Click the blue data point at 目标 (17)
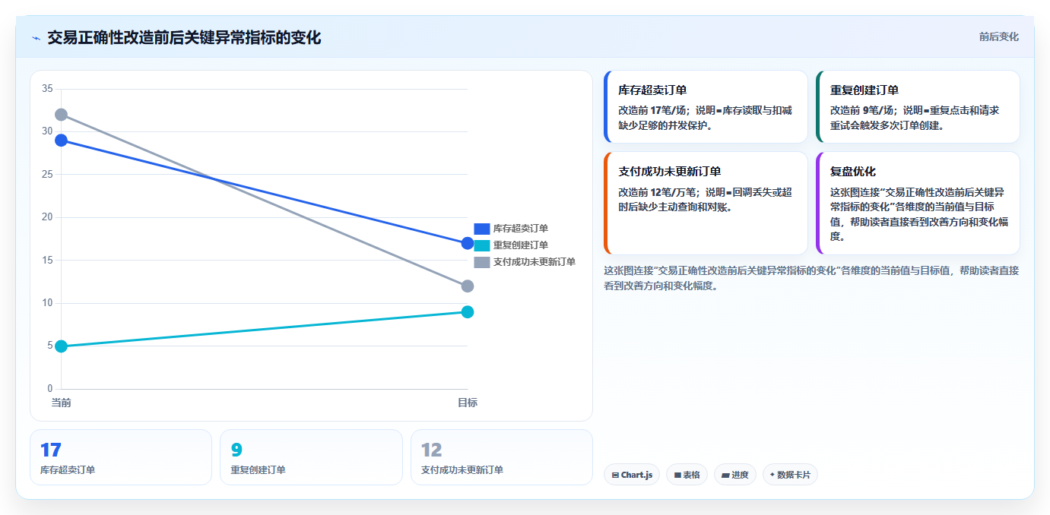 (x=468, y=243)
